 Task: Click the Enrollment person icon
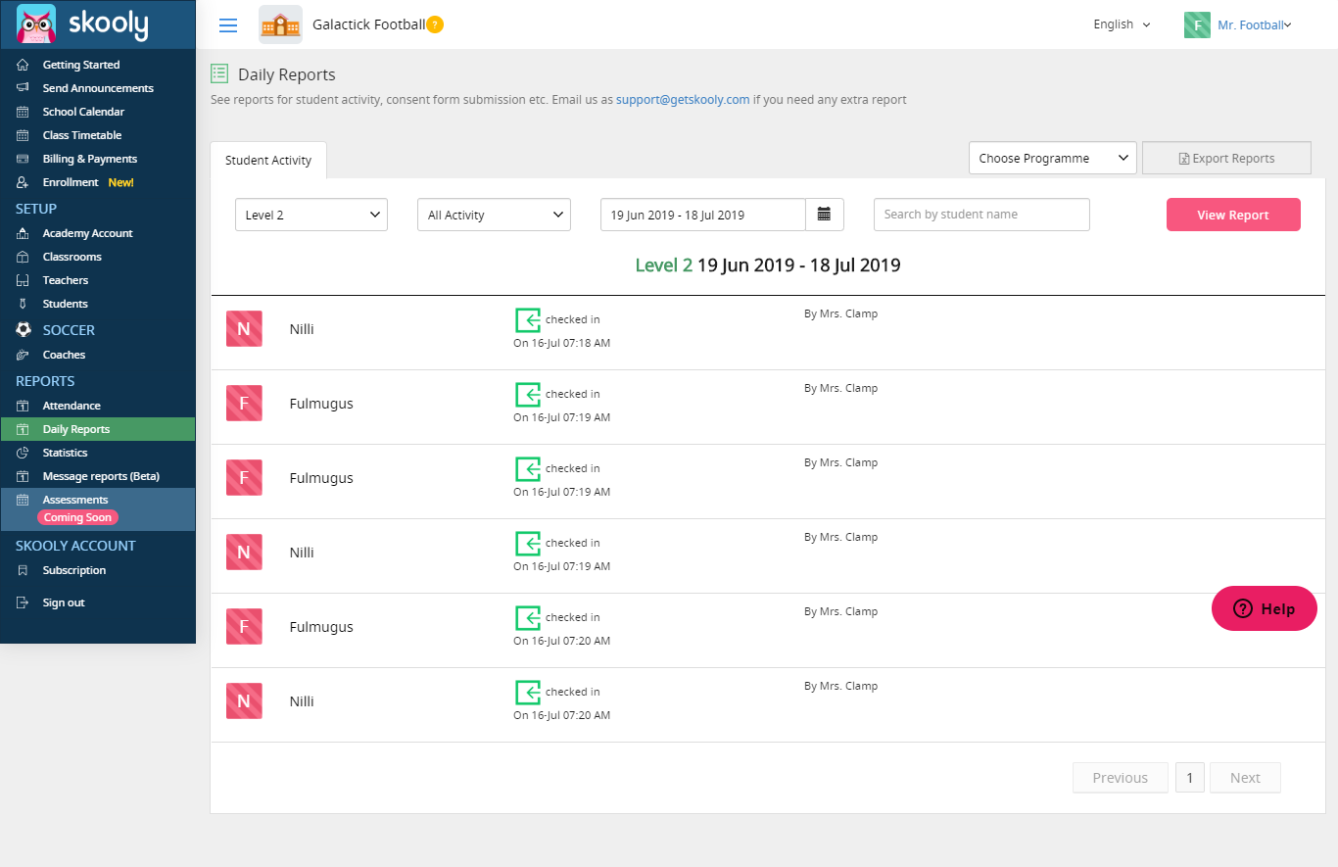(23, 182)
